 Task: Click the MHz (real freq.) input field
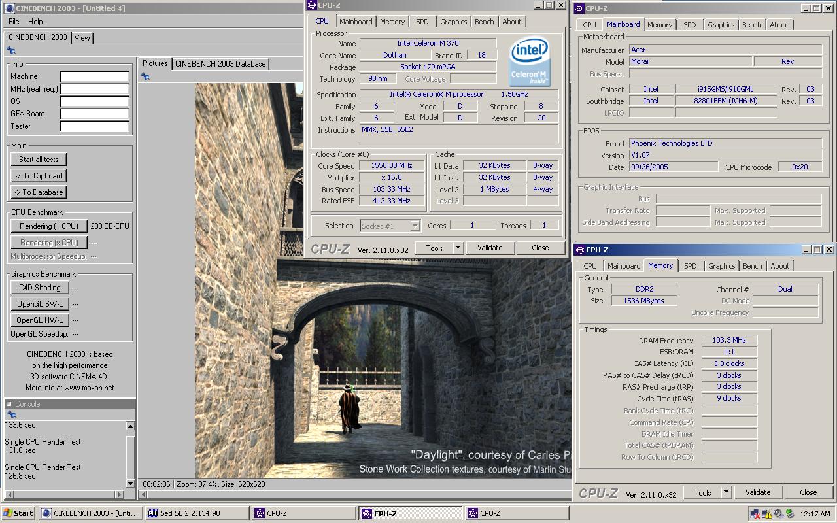point(95,89)
